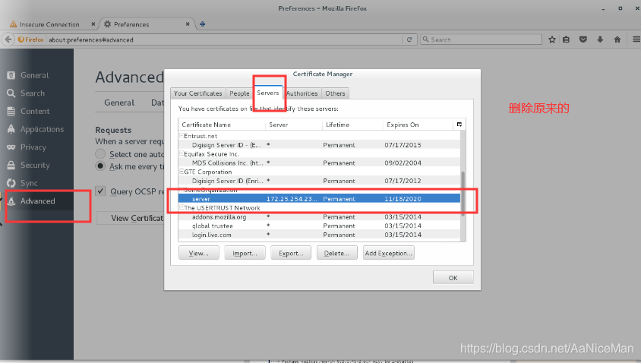641x363 pixels.
Task: Switch to People tab
Action: pos(239,93)
